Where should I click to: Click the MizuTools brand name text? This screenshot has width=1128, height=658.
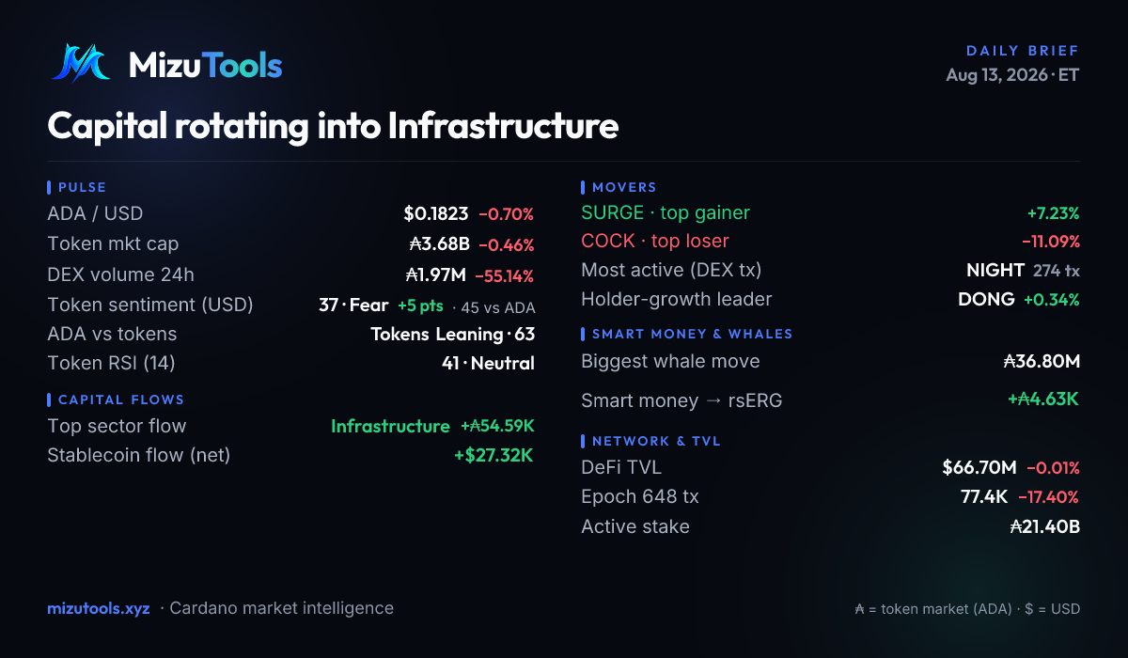coord(205,64)
